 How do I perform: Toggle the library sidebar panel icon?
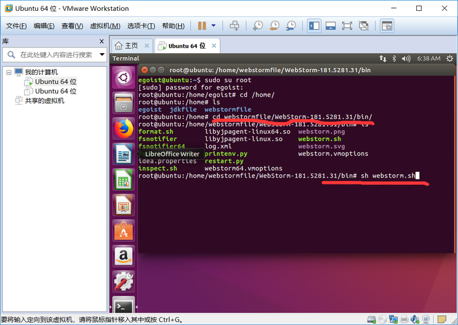[x=314, y=26]
